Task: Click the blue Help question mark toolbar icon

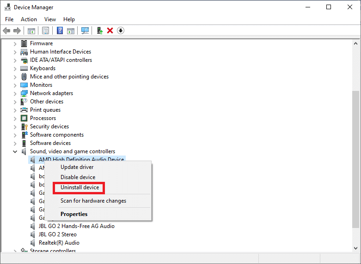Action: click(60, 30)
